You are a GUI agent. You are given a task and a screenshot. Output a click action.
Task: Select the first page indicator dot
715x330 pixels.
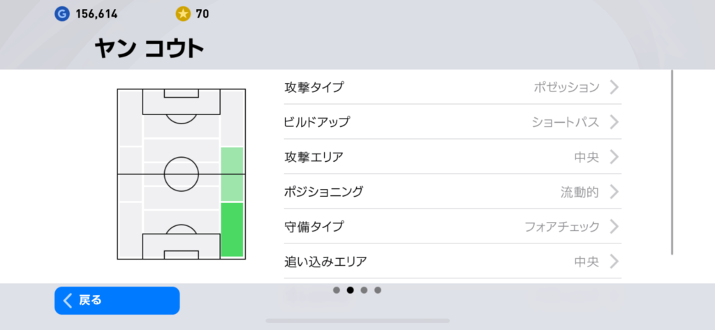click(x=337, y=290)
